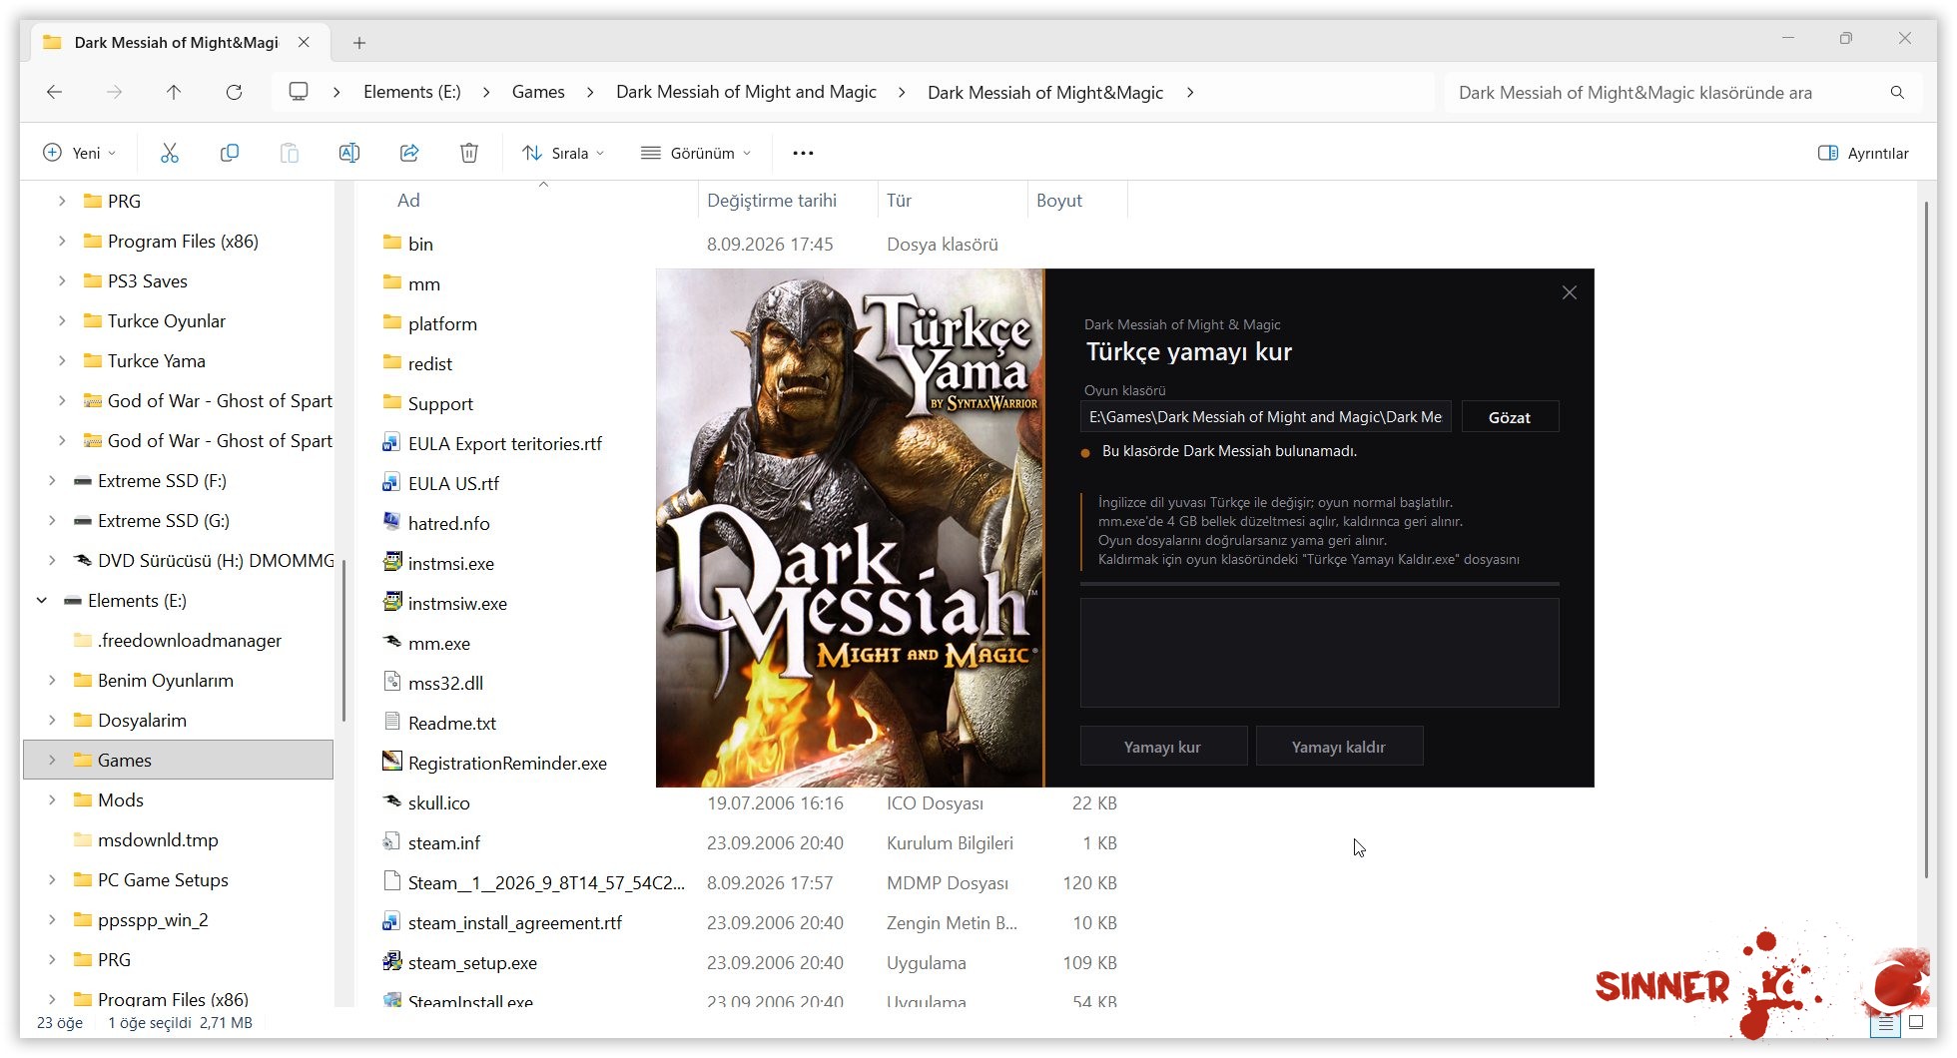The height and width of the screenshot is (1058, 1957).
Task: Open the Görünüm view dropdown
Action: [696, 153]
